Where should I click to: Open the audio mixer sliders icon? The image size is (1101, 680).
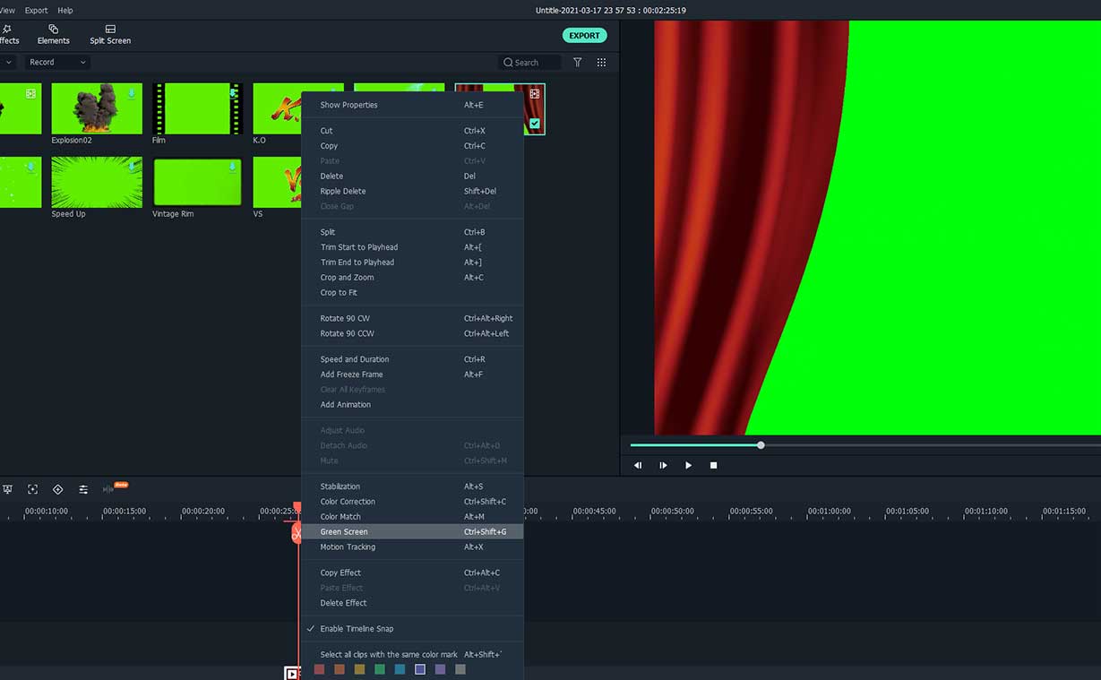[83, 489]
